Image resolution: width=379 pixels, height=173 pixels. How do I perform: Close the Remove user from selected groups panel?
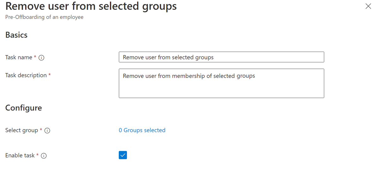(368, 6)
